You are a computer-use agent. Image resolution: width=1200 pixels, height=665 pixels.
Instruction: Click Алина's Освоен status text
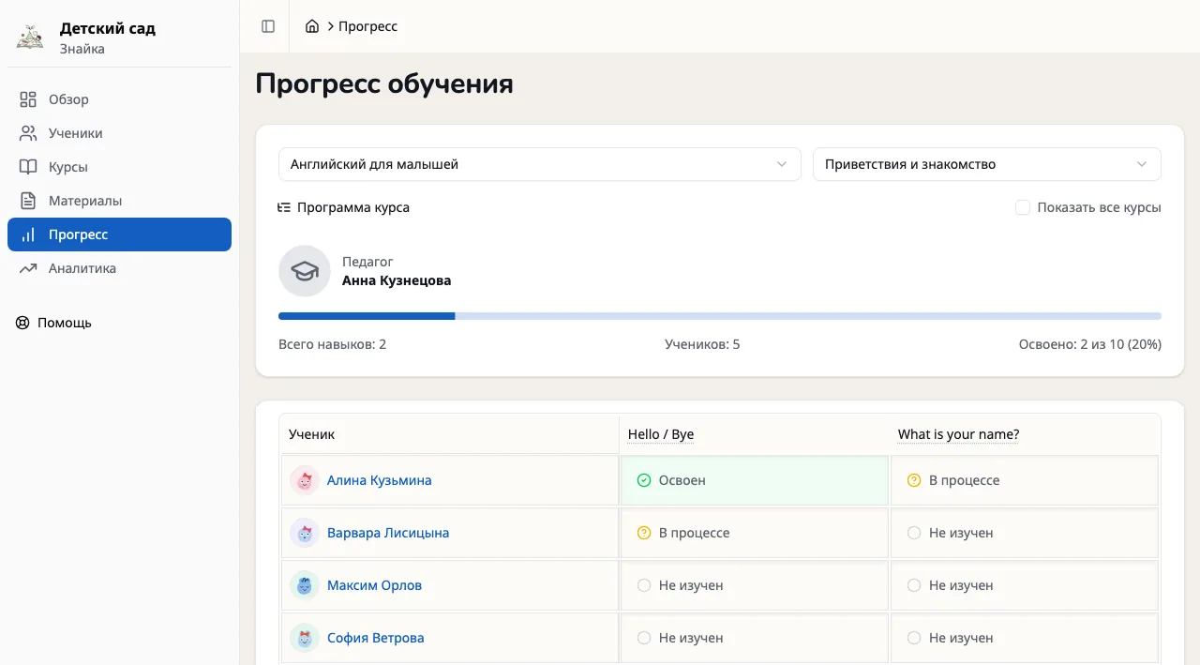pyautogui.click(x=682, y=480)
